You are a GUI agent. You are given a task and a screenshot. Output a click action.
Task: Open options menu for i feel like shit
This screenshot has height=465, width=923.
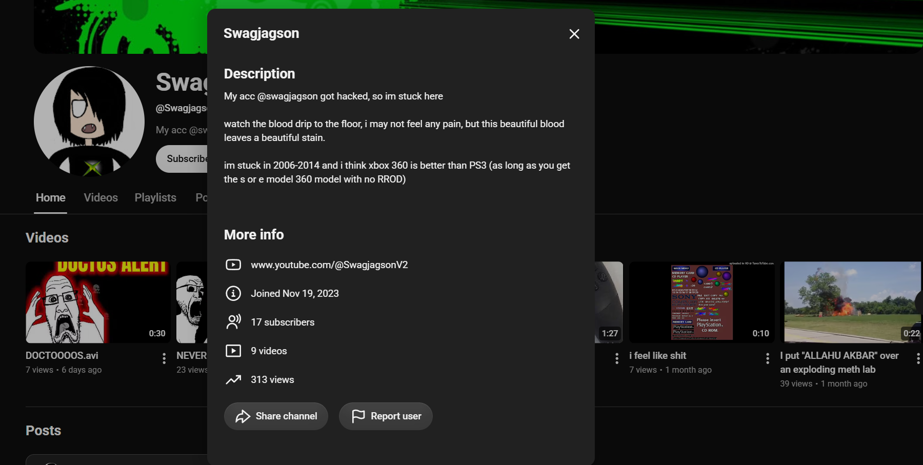[x=768, y=358]
